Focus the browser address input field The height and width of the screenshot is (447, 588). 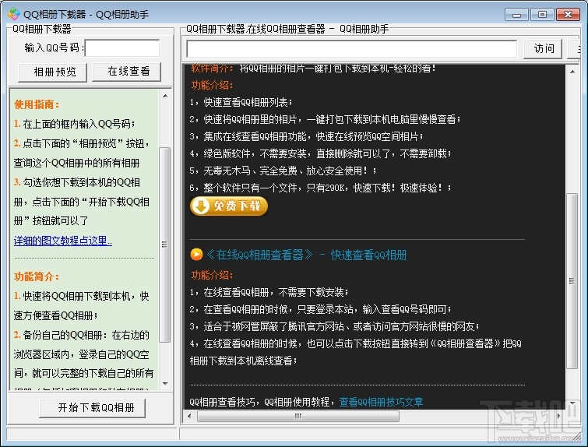click(351, 49)
